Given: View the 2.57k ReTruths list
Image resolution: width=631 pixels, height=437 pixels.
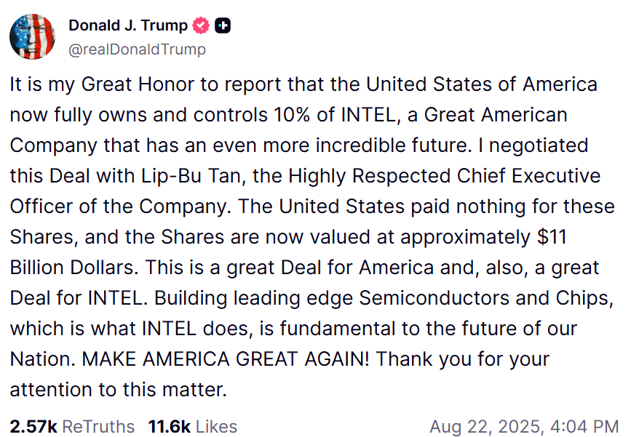Looking at the screenshot, I should (72, 426).
